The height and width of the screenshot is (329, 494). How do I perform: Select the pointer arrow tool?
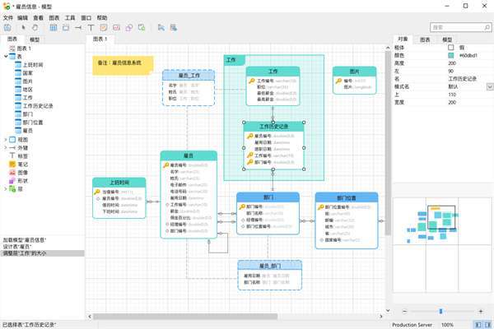click(23, 28)
